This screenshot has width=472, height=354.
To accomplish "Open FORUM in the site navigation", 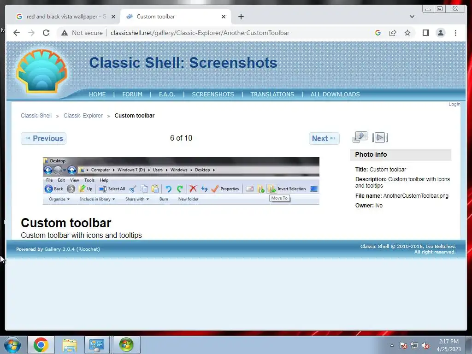I will click(132, 94).
